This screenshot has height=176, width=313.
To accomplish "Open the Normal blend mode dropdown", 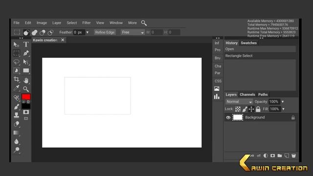I will click(x=239, y=102).
